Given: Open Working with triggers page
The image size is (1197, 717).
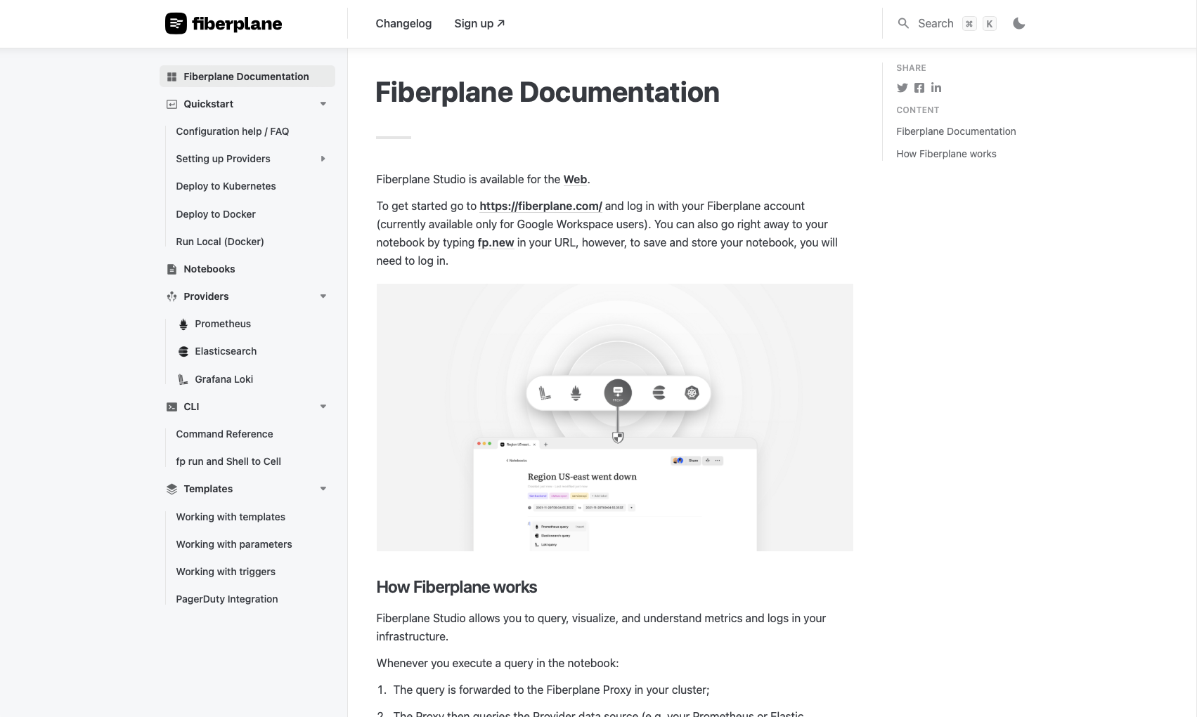Looking at the screenshot, I should point(226,572).
